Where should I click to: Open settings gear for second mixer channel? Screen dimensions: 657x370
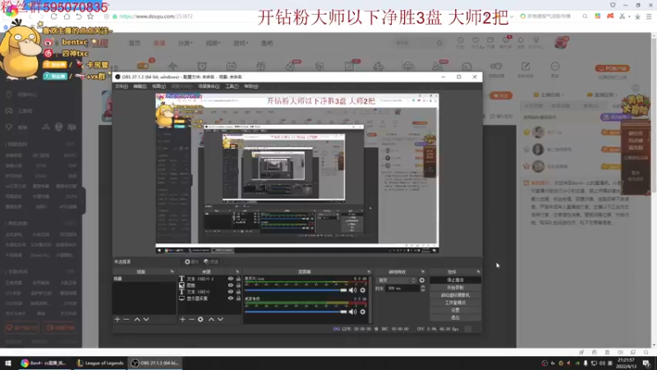tap(363, 312)
